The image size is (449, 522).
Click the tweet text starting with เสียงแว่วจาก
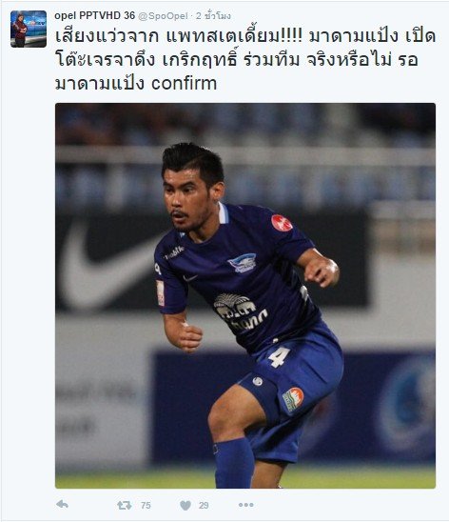[x=245, y=60]
